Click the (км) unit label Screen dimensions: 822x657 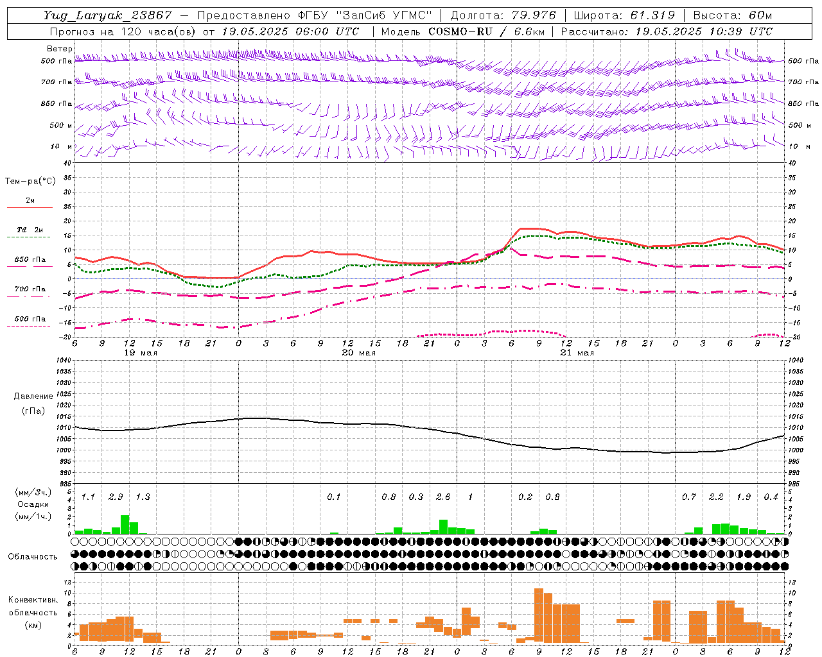pyautogui.click(x=33, y=625)
